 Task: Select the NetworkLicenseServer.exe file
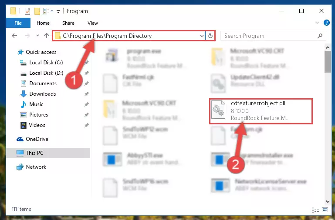click(x=259, y=185)
